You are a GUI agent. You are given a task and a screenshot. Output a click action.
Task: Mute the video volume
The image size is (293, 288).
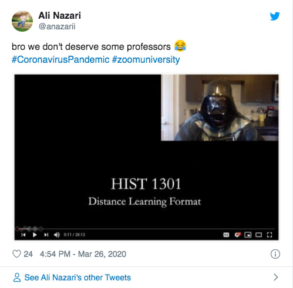pos(57,235)
